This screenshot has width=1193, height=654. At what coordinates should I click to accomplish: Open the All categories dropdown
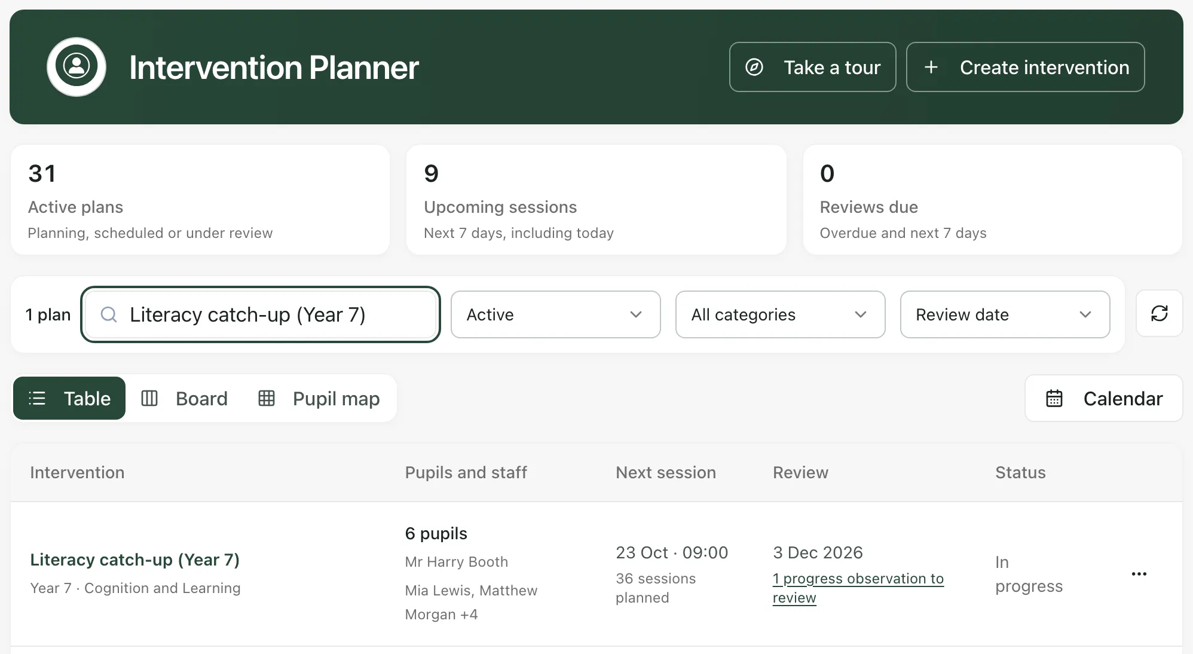pyautogui.click(x=780, y=314)
